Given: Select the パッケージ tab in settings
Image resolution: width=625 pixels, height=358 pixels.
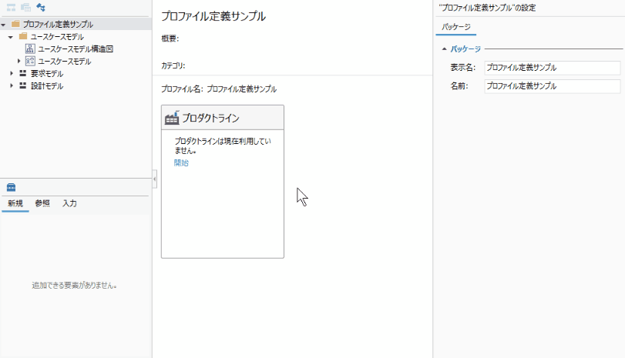Looking at the screenshot, I should (x=456, y=27).
